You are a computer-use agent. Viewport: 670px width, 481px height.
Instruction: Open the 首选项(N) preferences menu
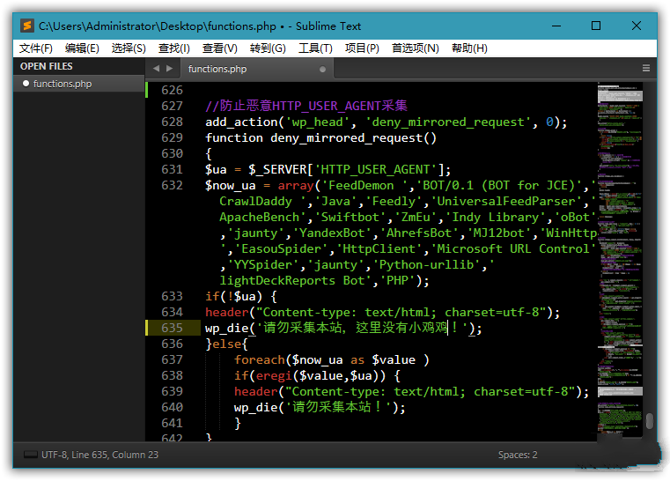point(415,48)
